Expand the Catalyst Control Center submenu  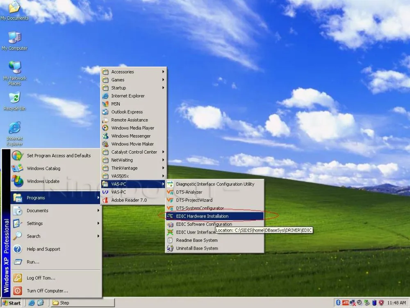coord(134,152)
